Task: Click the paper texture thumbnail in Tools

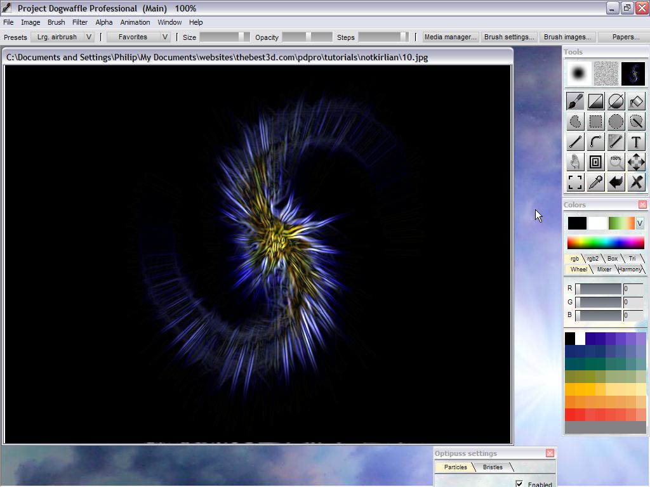Action: (x=606, y=74)
